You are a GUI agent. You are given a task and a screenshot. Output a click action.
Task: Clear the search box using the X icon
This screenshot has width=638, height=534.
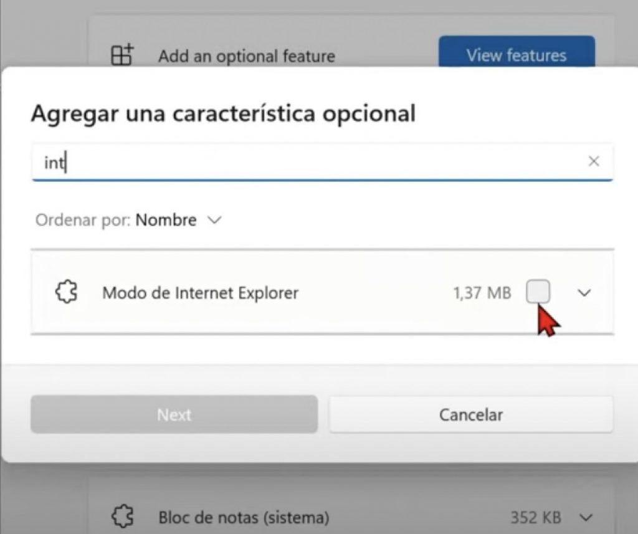[x=594, y=161]
